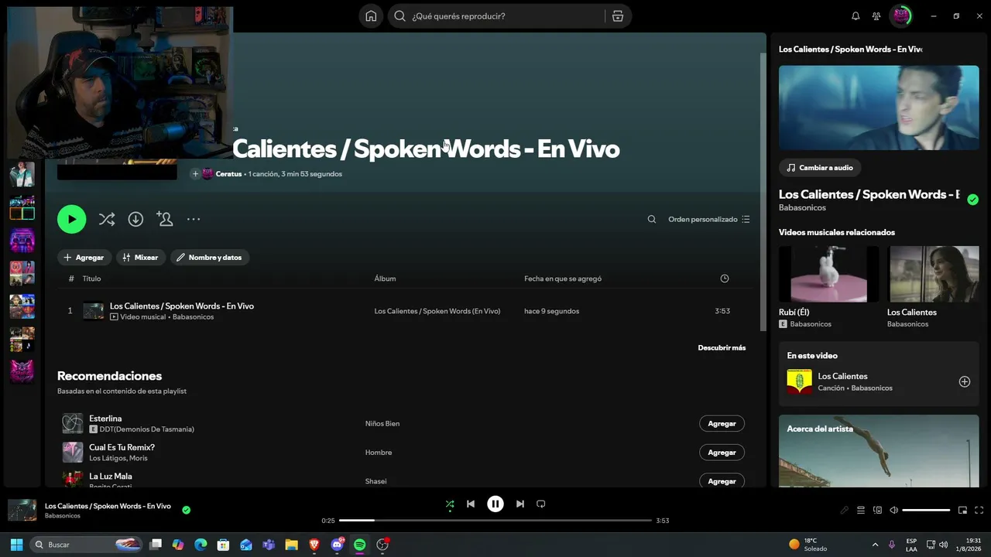Sort by the Álbum column header
Image resolution: width=991 pixels, height=557 pixels.
[385, 278]
